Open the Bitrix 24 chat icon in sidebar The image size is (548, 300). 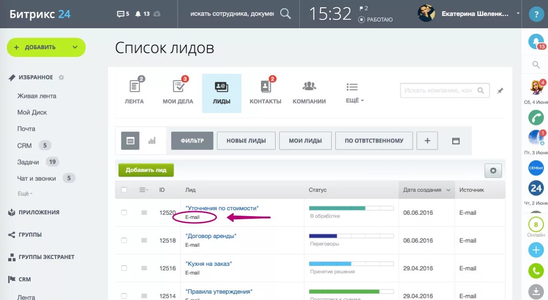point(536,188)
